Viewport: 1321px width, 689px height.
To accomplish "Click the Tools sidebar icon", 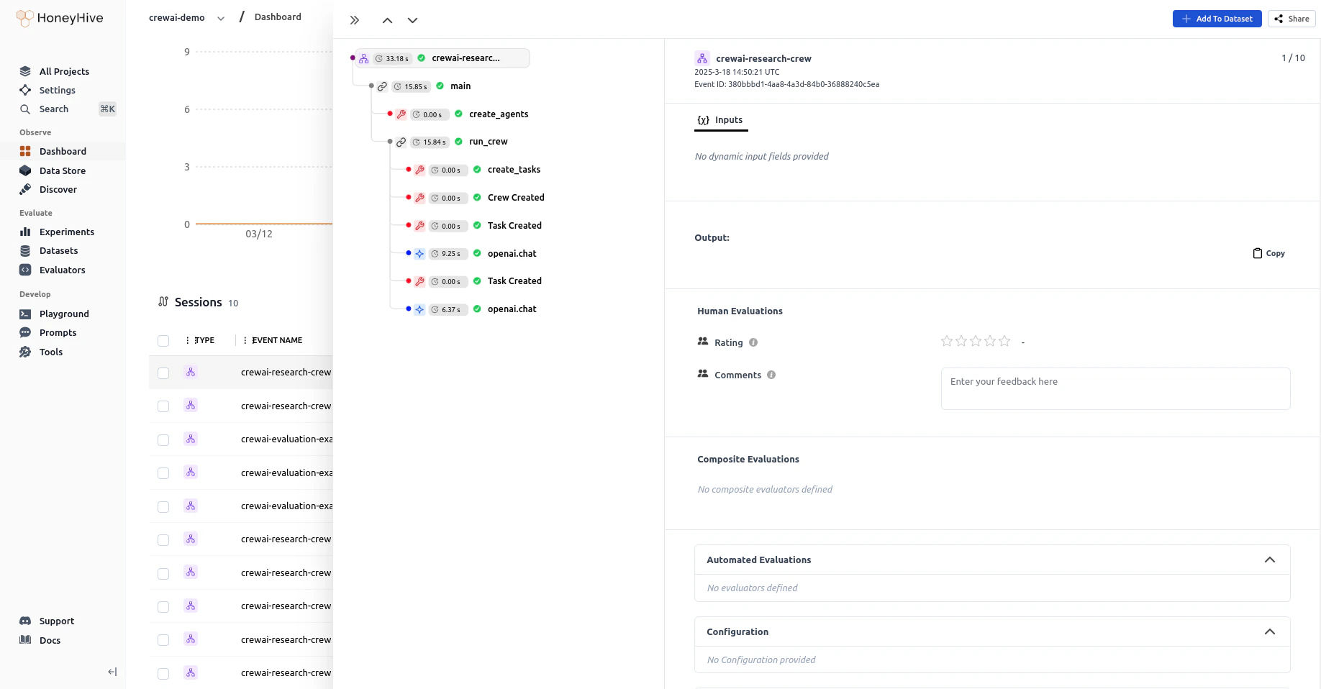I will (25, 352).
